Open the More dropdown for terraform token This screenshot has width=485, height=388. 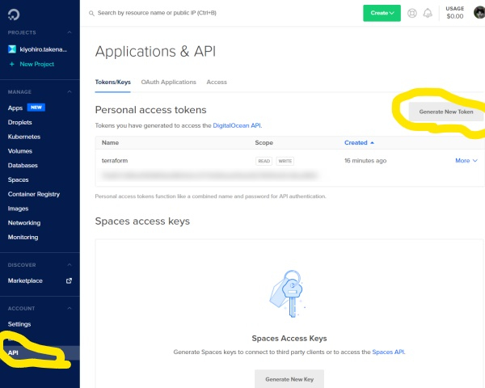point(466,161)
